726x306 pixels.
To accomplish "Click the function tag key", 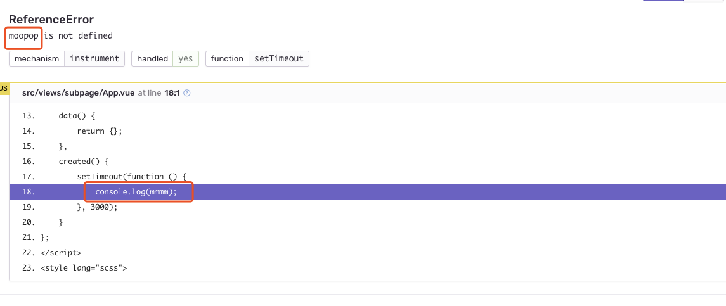I will pyautogui.click(x=228, y=59).
